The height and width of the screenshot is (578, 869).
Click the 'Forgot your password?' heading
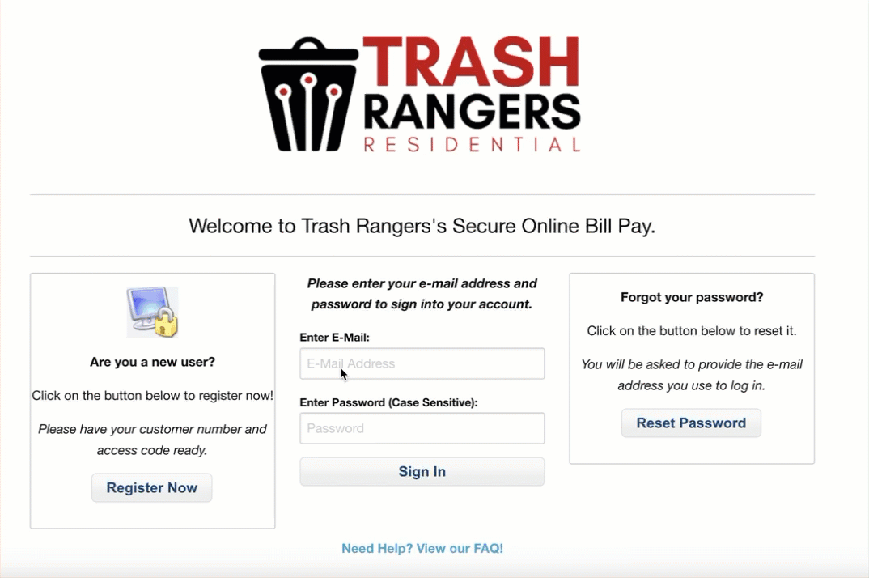pos(692,297)
